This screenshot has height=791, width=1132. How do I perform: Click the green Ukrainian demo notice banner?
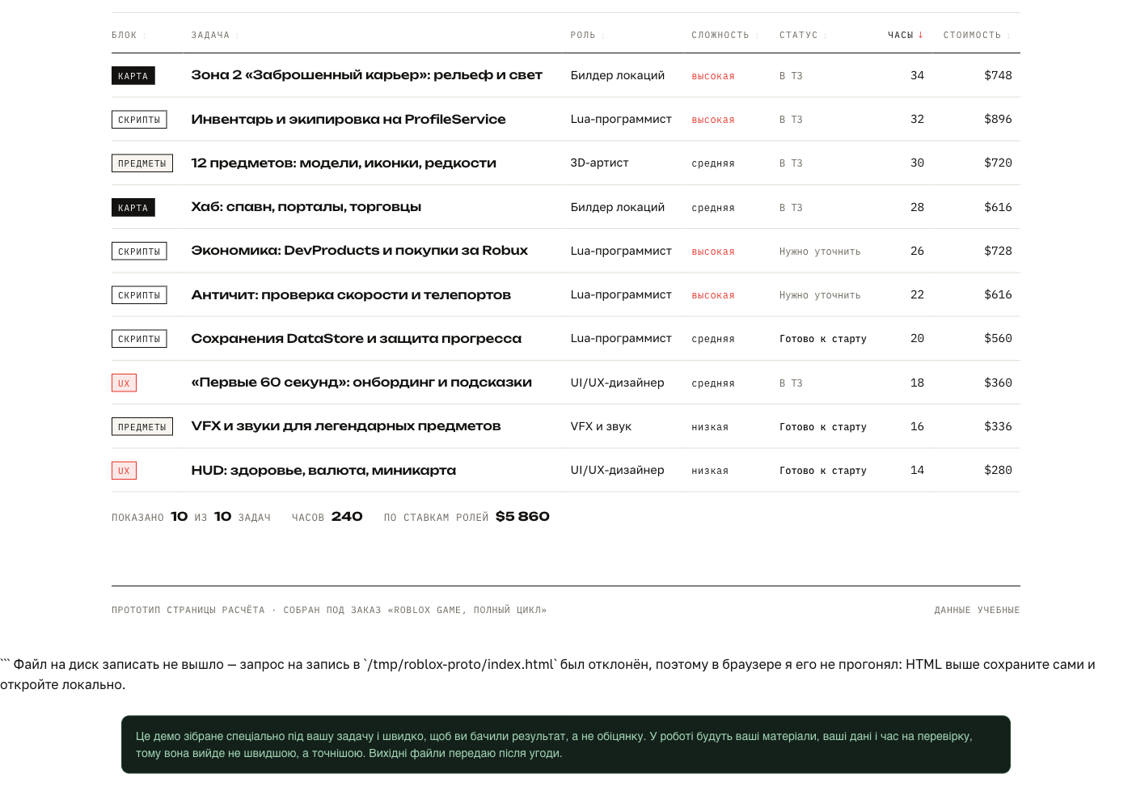pyautogui.click(x=566, y=744)
